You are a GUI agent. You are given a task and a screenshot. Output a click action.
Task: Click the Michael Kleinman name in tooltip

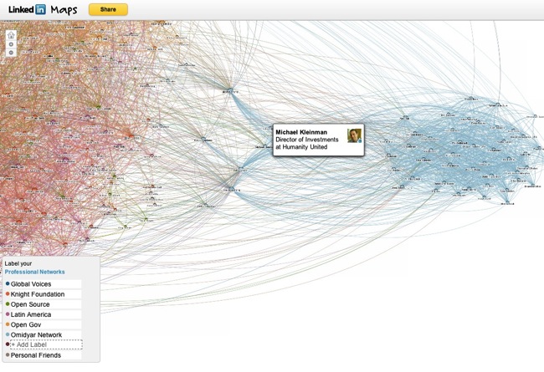(301, 132)
